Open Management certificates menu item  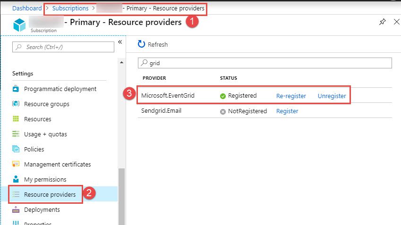coord(57,164)
